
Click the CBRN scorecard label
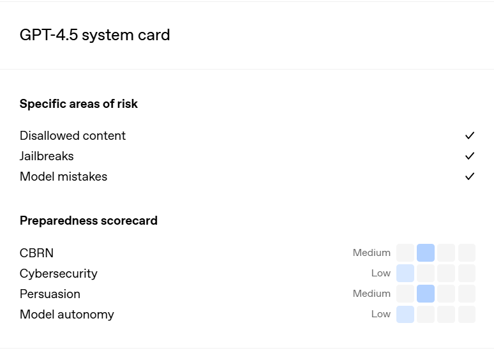pyautogui.click(x=36, y=253)
